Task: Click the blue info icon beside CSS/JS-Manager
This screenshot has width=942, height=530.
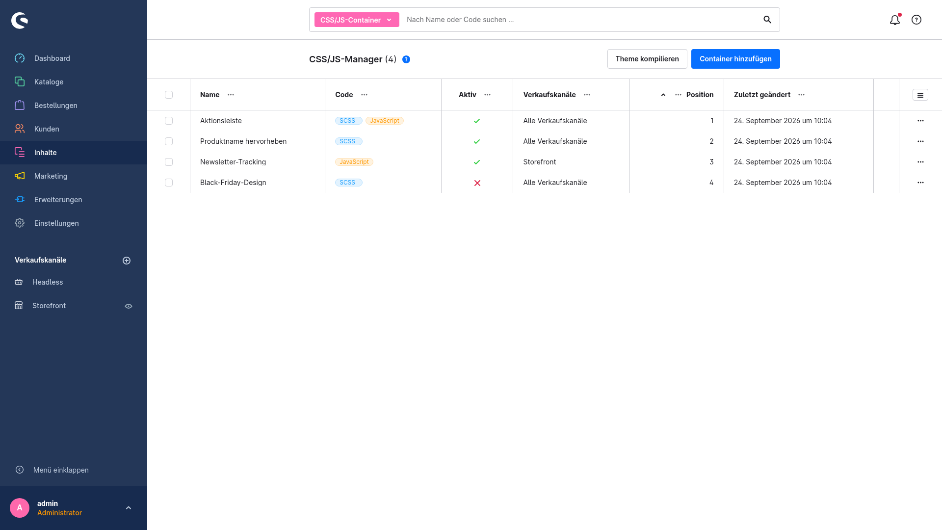Action: 406,59
